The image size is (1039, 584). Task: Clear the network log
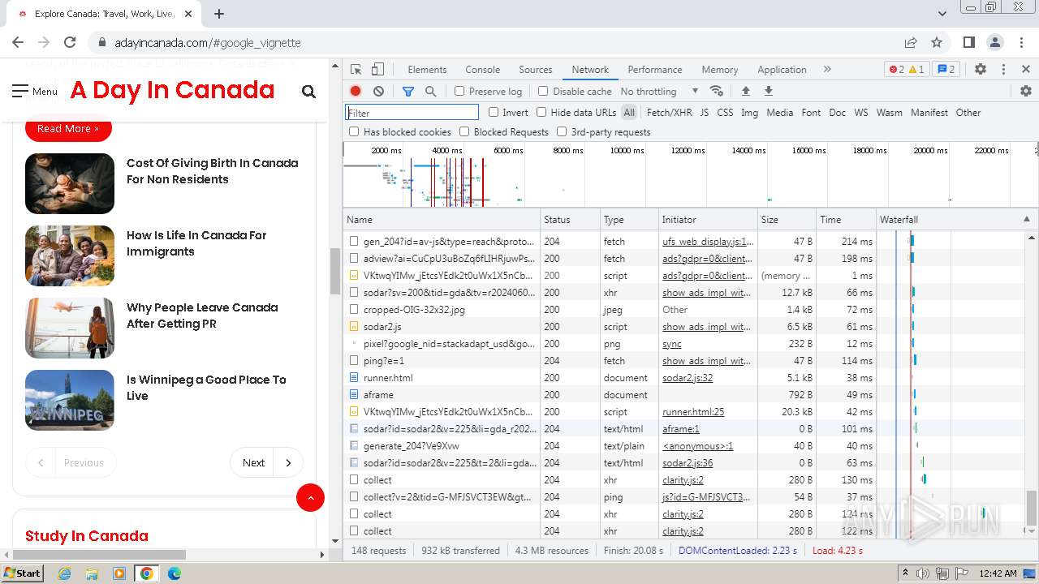(378, 92)
